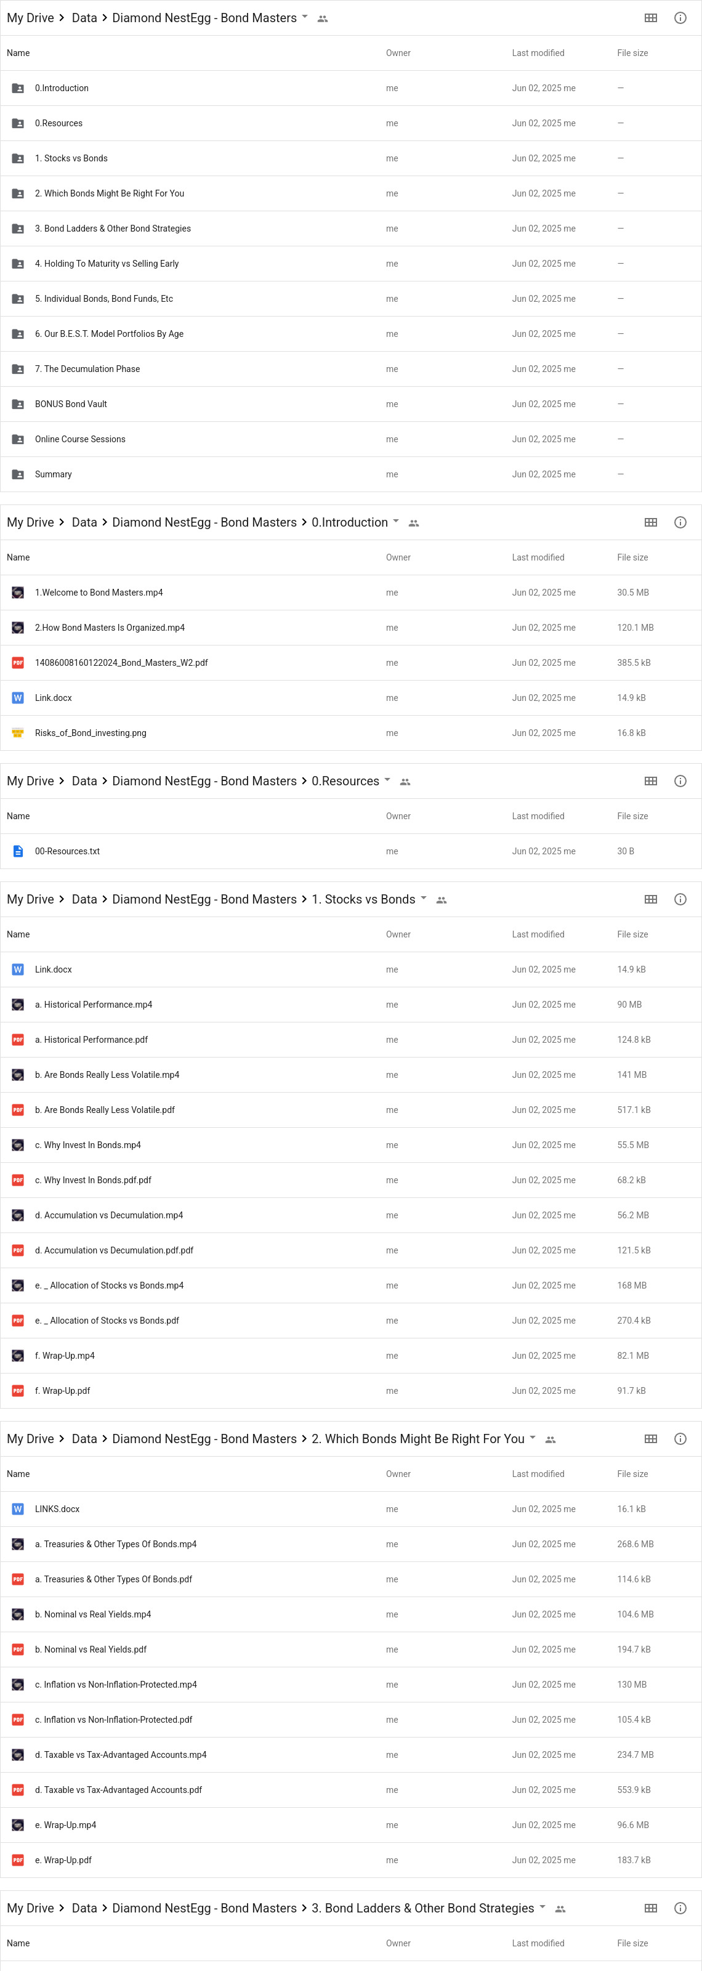This screenshot has height=1971, width=702.
Task: Open c. Why Invest In Bonds.pdf.pdf
Action: pos(351,1180)
